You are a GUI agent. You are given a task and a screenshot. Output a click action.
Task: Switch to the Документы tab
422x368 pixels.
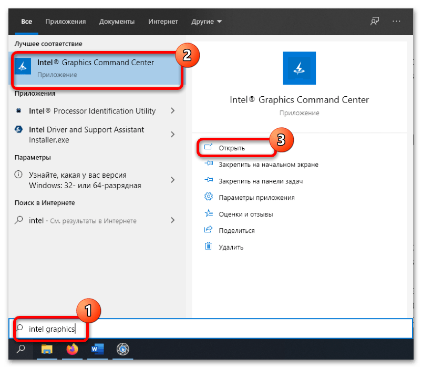point(117,22)
